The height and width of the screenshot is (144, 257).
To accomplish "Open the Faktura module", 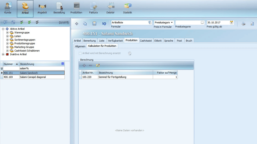I will 93,8.
